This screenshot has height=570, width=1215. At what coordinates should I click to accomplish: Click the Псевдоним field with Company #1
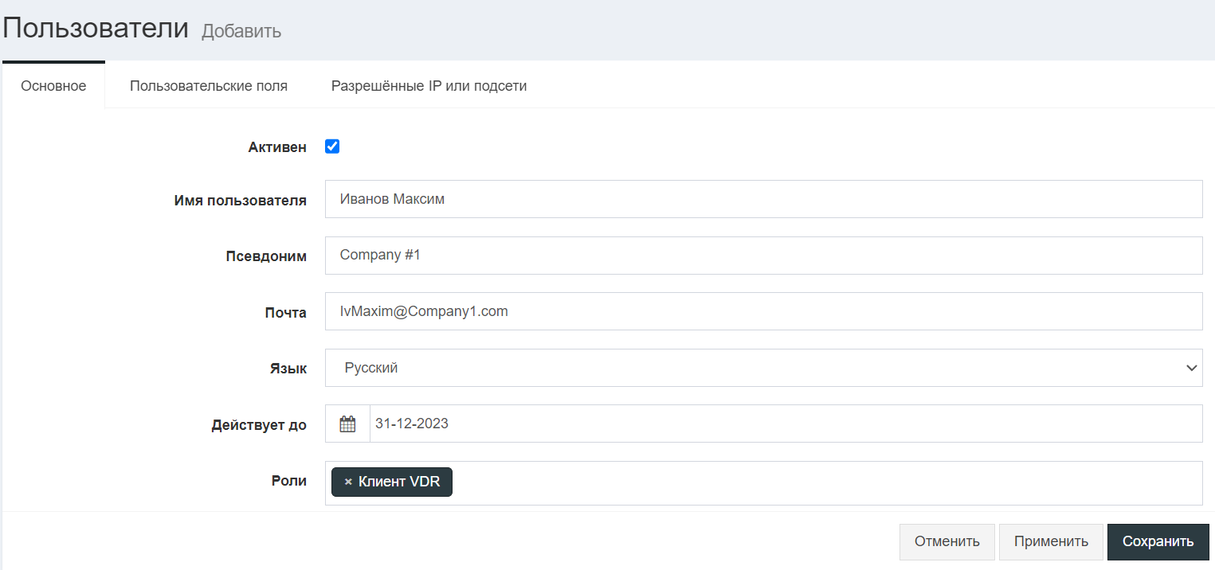pyautogui.click(x=762, y=256)
